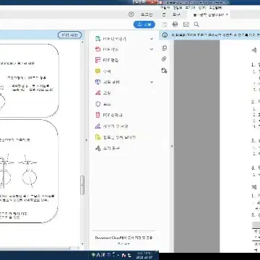
Task: Open the yellow Comment tool
Action: (x=97, y=71)
